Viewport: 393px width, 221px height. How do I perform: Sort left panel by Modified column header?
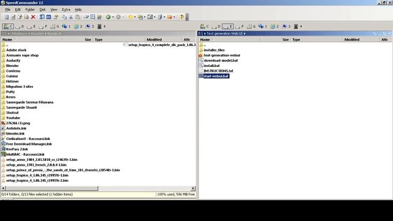163,39
